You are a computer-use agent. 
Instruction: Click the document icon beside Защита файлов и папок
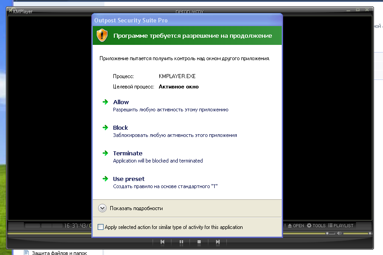26,253
